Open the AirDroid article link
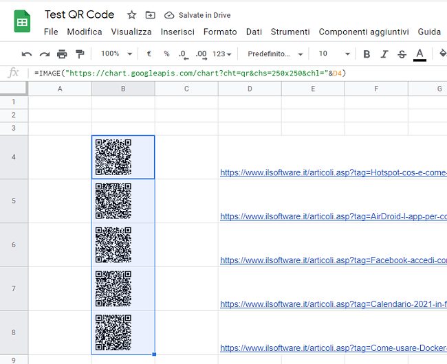The image size is (447, 364). [334, 216]
